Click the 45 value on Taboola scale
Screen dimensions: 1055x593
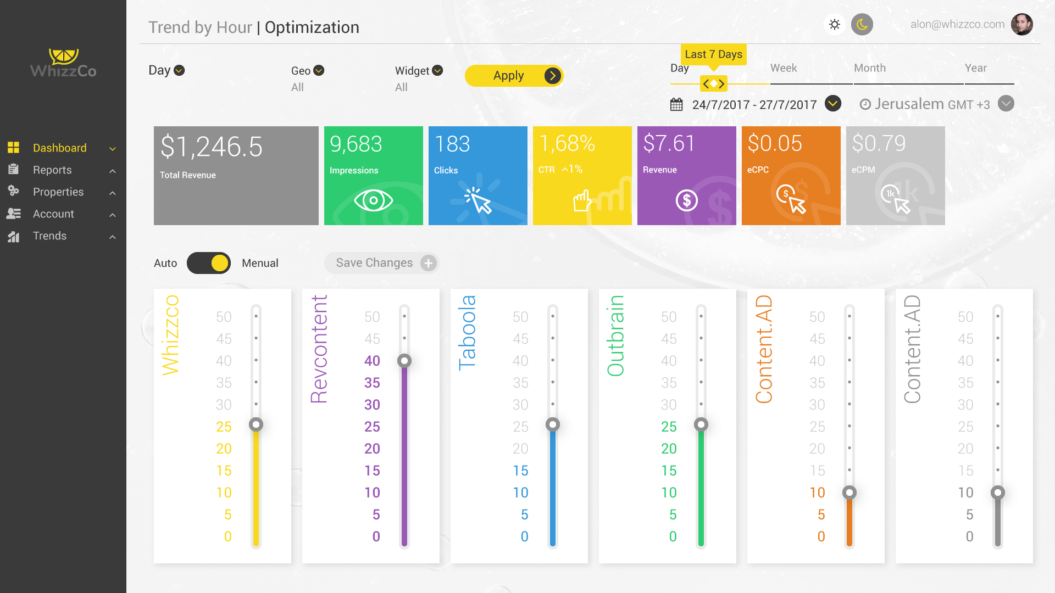(x=520, y=339)
